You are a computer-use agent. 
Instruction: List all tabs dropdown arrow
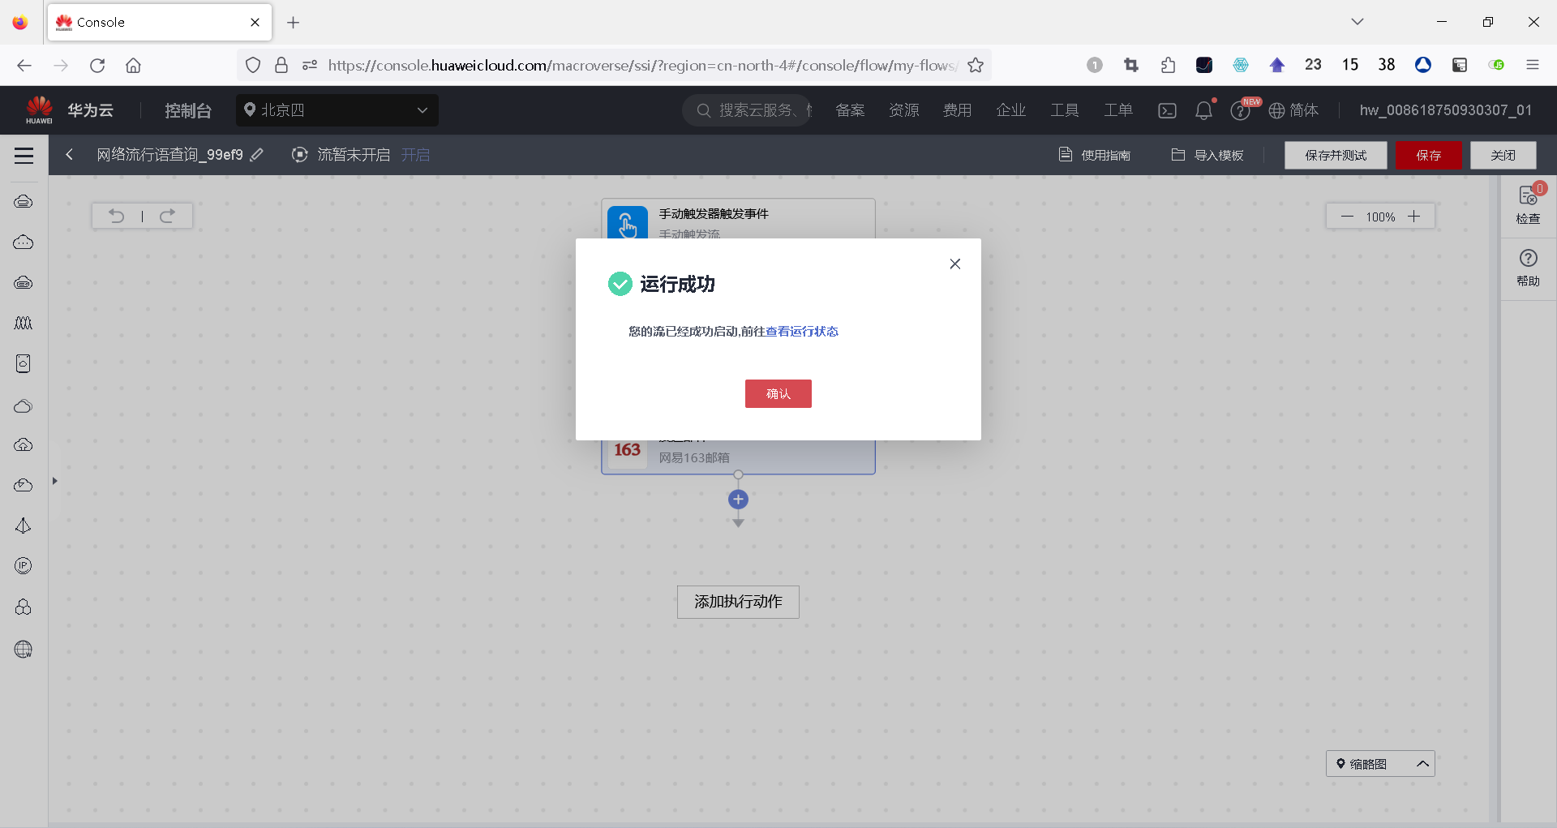click(1358, 22)
